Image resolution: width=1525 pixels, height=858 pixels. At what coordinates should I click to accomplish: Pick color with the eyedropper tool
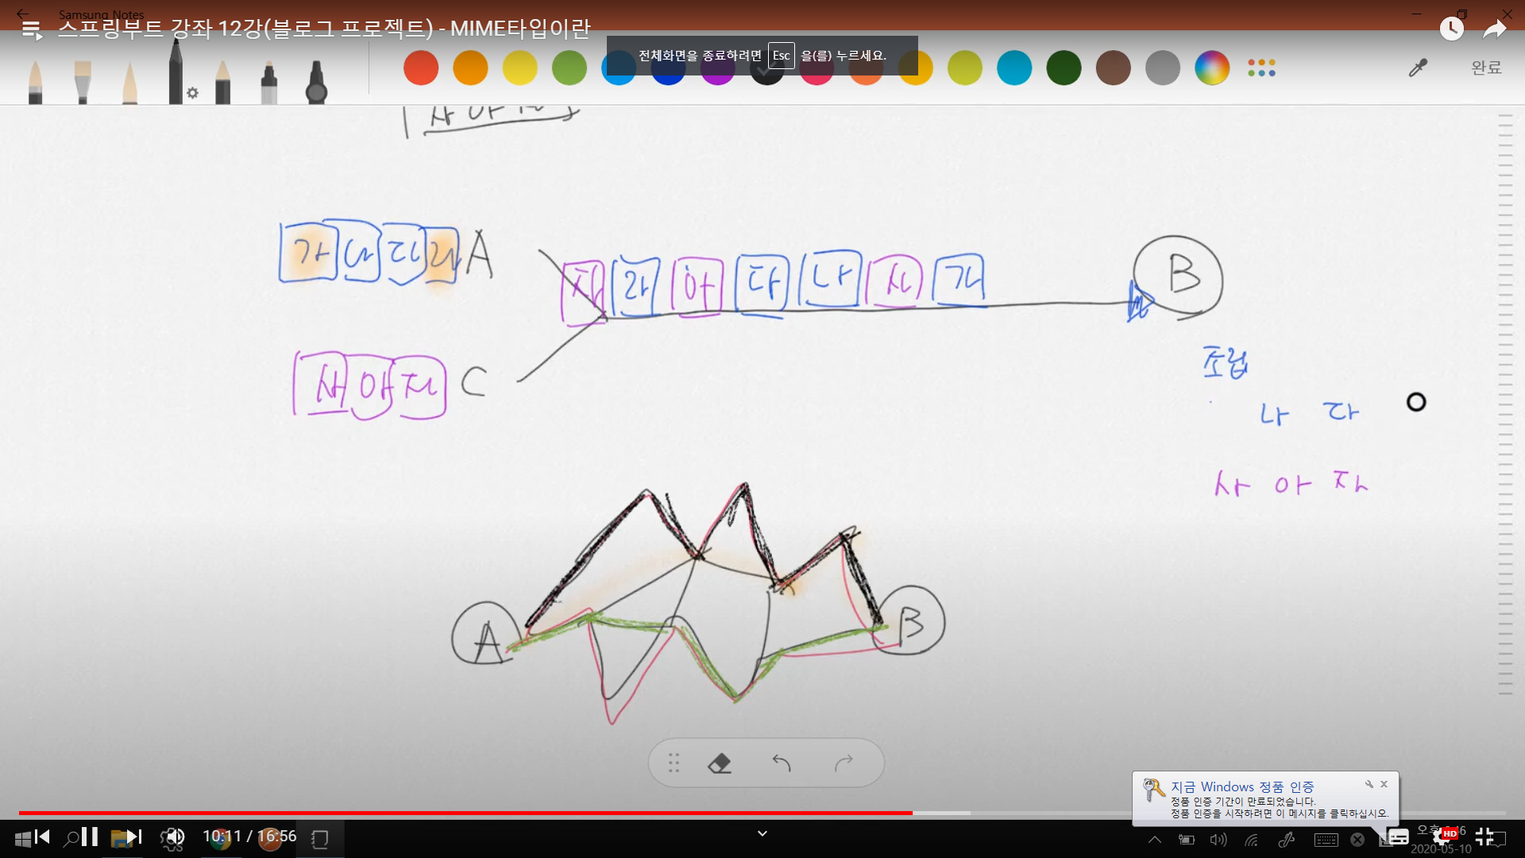[1418, 68]
